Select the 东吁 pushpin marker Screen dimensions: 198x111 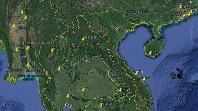tap(28, 48)
